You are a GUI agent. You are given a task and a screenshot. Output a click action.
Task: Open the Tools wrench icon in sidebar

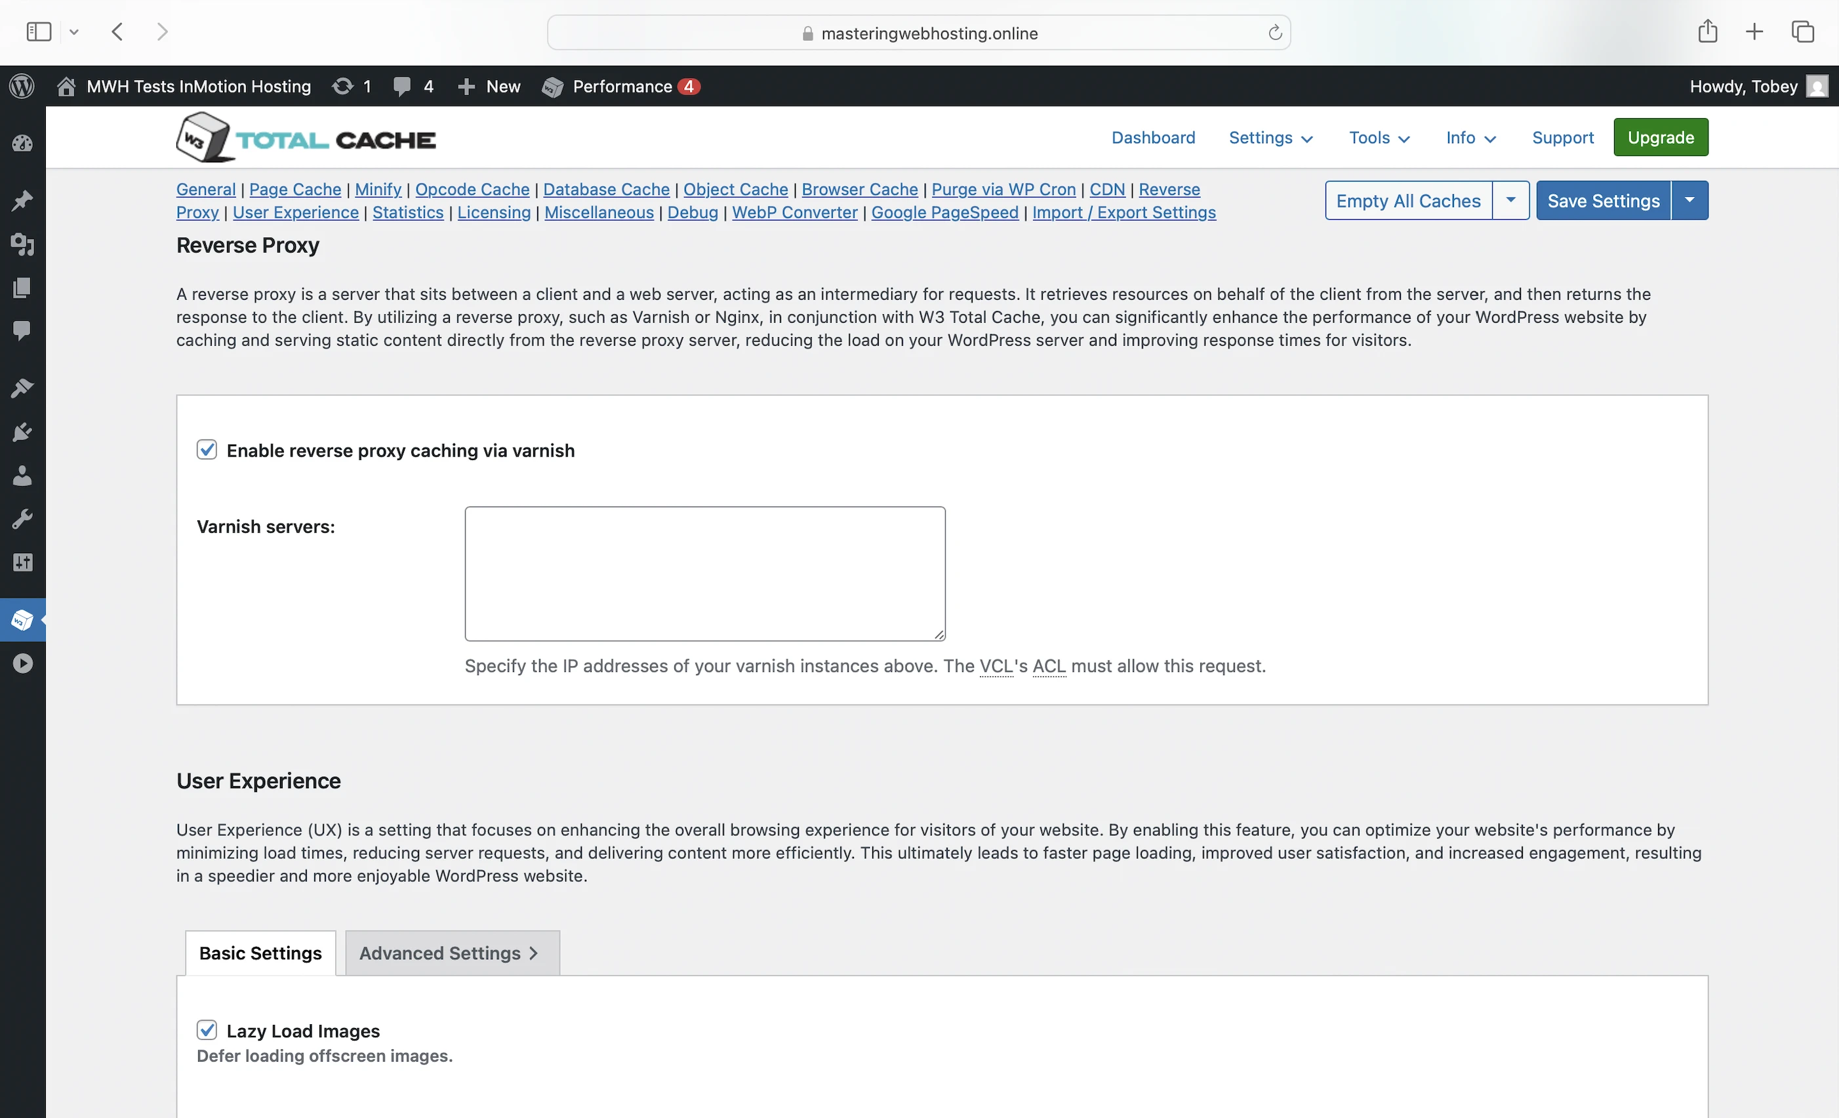(x=22, y=519)
